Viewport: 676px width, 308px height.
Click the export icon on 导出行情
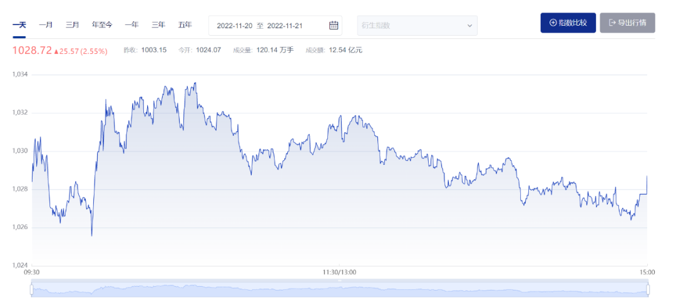612,23
